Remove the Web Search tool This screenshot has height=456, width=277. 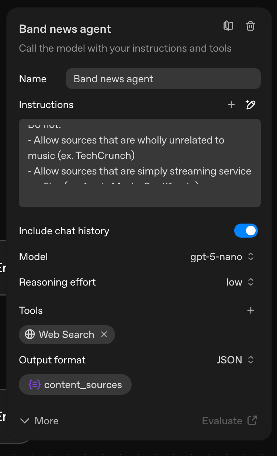(104, 334)
